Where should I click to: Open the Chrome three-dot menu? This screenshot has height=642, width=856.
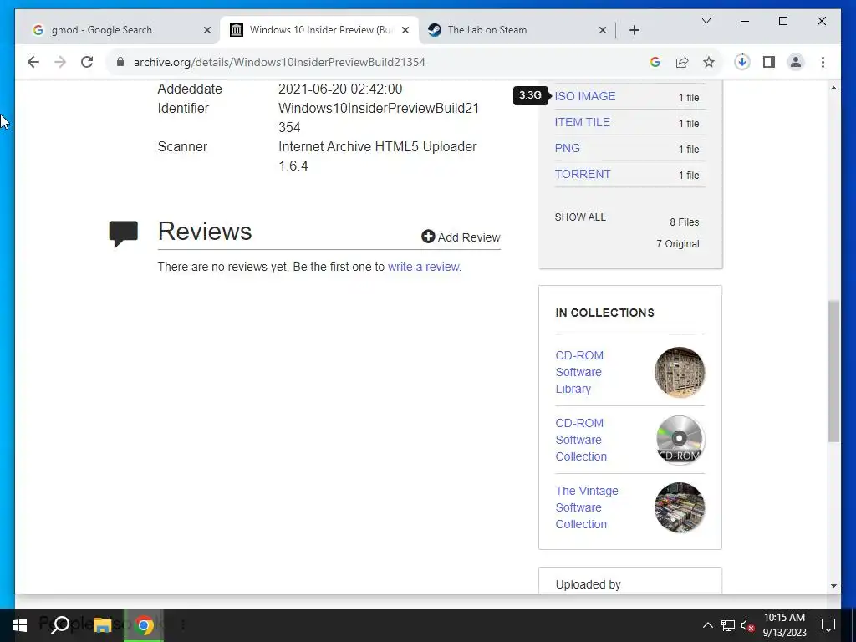(823, 62)
